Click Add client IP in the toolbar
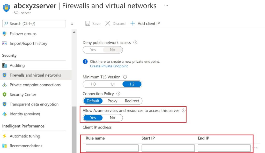Screen dimensions: 265x153 click(x=145, y=23)
